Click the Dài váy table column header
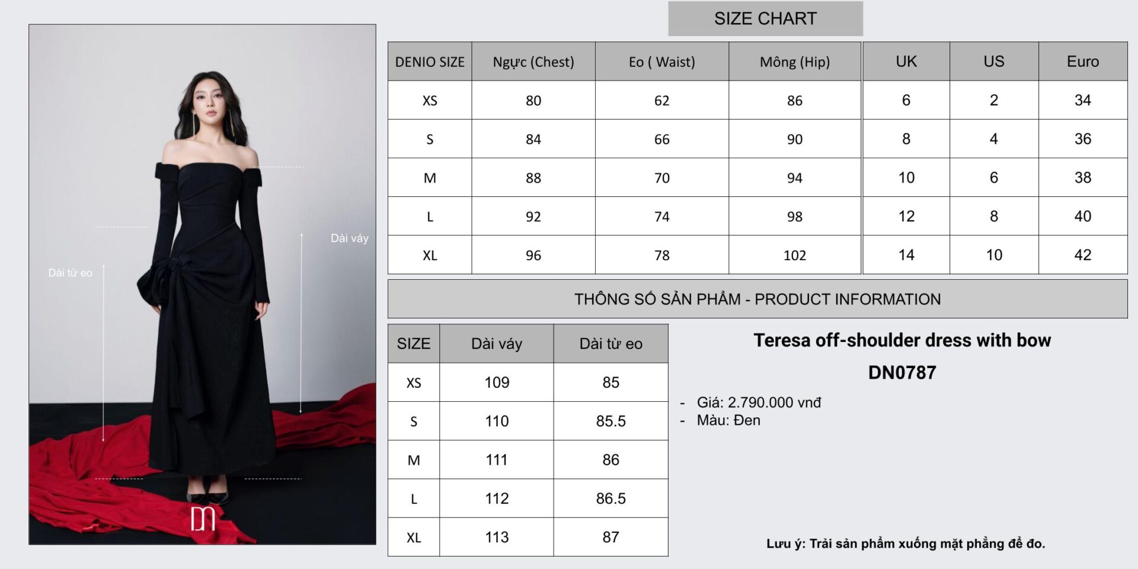Viewport: 1138px width, 569px height. pos(497,344)
